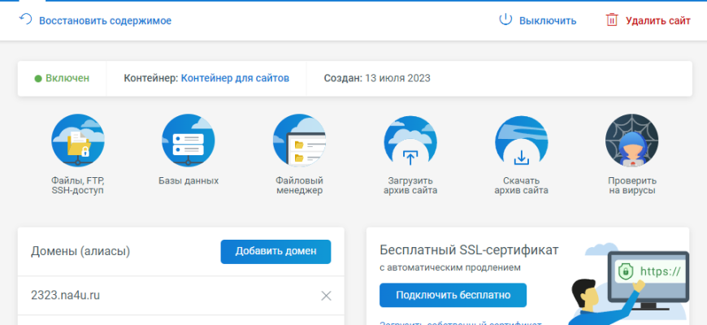Open the Проверить на вирусы icon
Image resolution: width=707 pixels, height=325 pixels.
(x=631, y=141)
